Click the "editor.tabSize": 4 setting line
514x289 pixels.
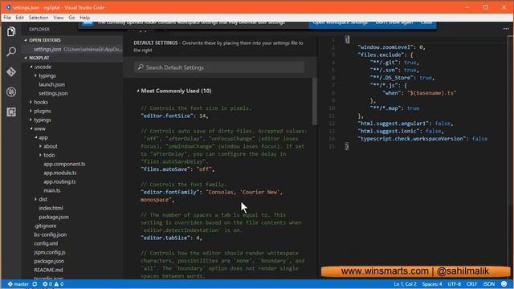(171, 238)
